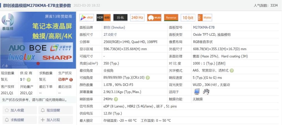Click the storage temperature -20 ~ 60 ℃ text

(x=120, y=121)
